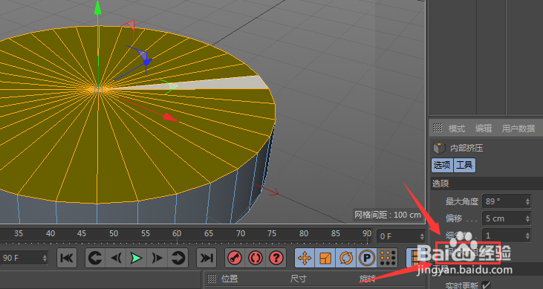
Task: Toggle point level animation dots icon
Action: tap(388, 258)
